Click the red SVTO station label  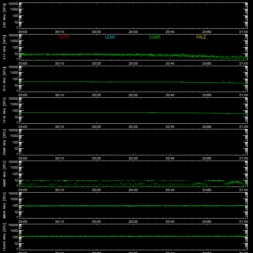(64, 37)
